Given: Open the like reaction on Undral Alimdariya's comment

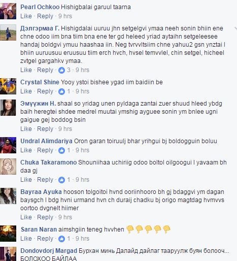Looking at the screenshot, I should click(64, 150).
